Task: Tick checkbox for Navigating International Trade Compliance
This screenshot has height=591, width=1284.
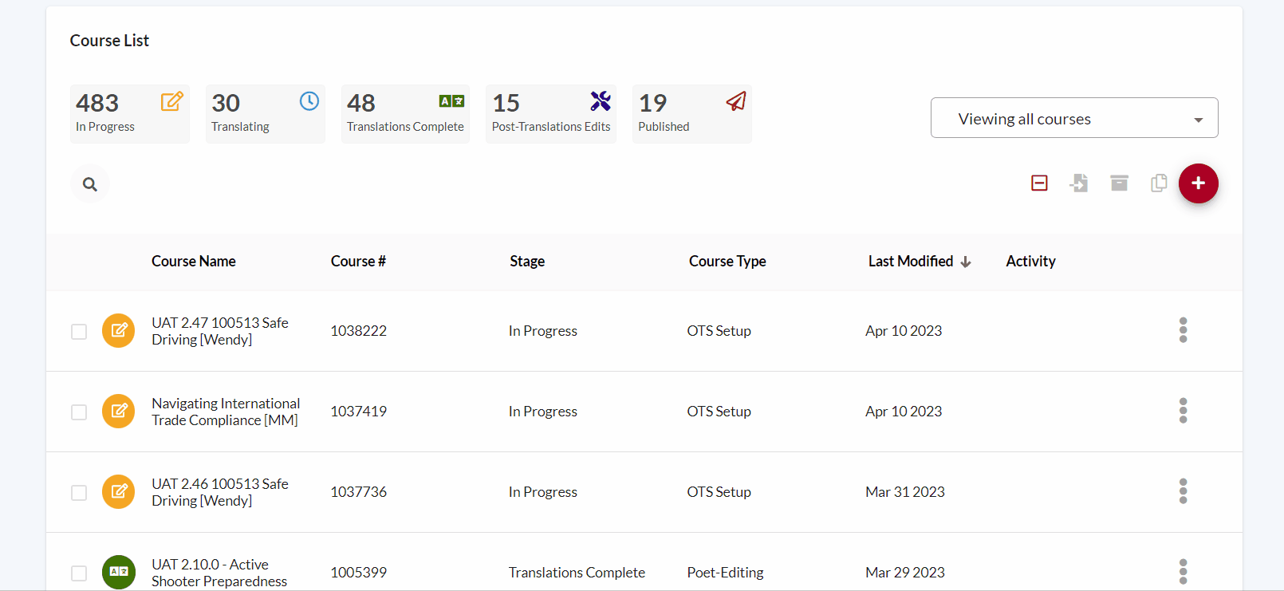Action: 79,412
